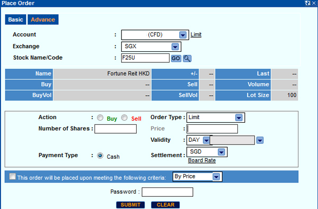This screenshot has width=318, height=209.
Task: Focus the Password input field
Action: pos(167,192)
